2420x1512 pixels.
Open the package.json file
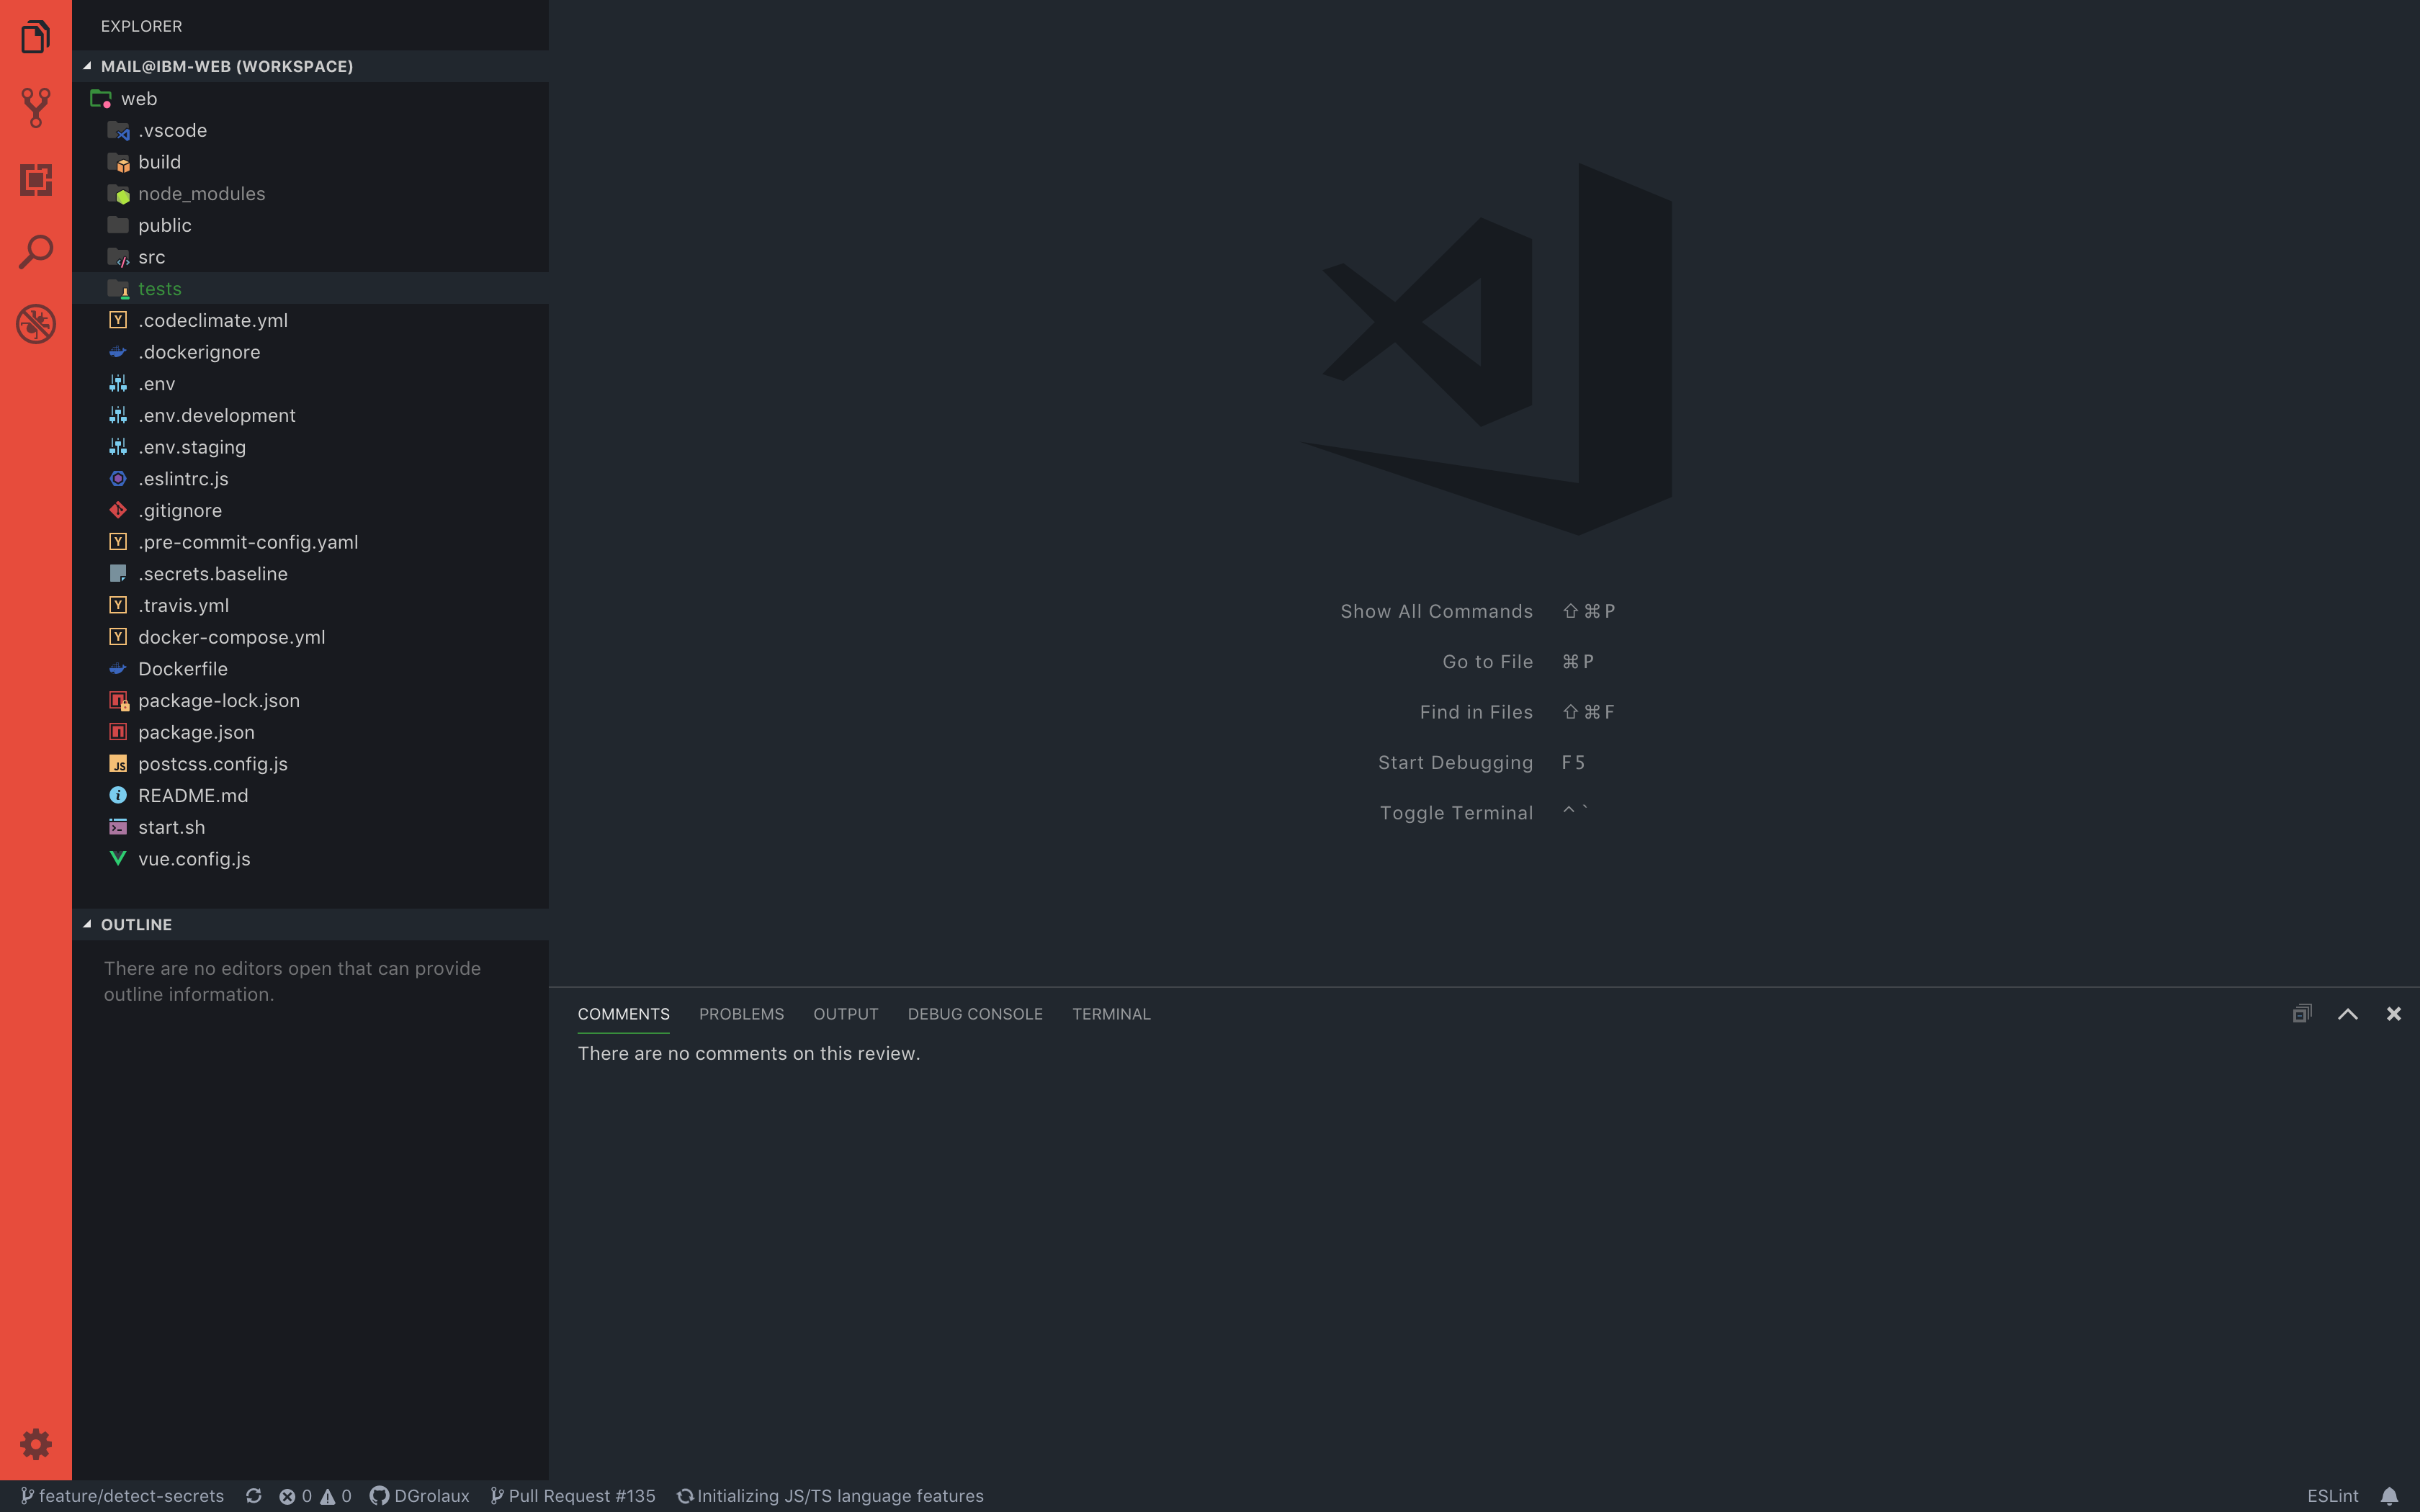(x=196, y=732)
